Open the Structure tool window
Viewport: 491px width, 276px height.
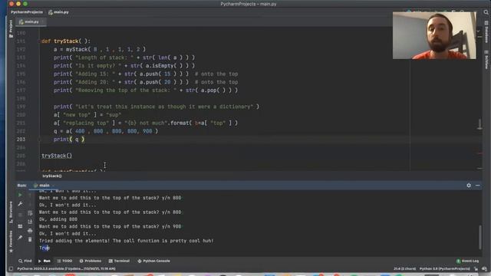pyautogui.click(x=11, y=212)
